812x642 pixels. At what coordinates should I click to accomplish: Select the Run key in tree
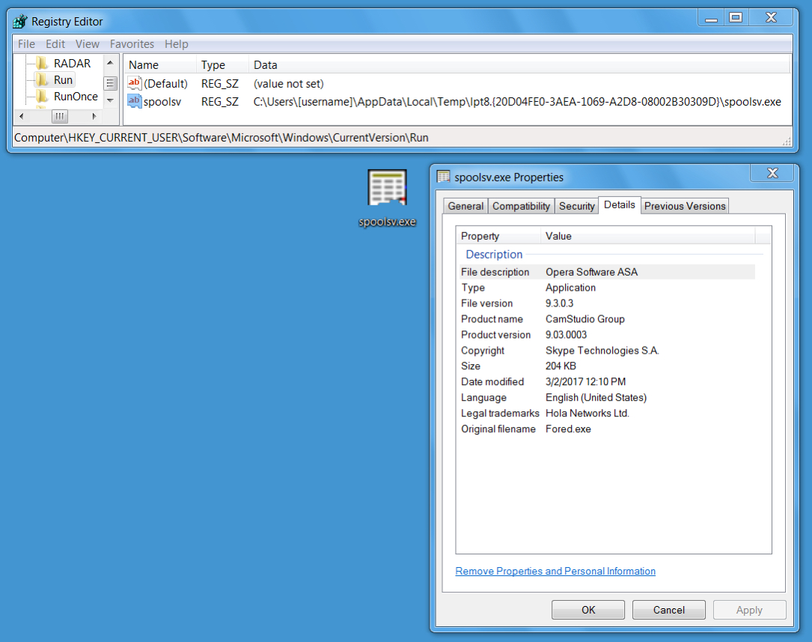click(x=63, y=80)
